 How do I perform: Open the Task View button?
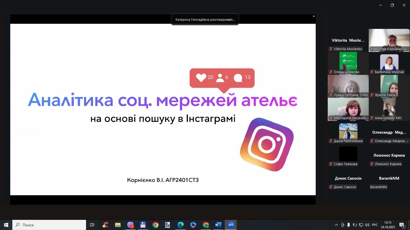(x=92, y=225)
